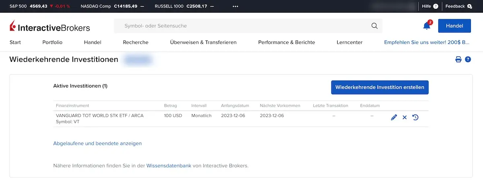Click the Anfangsdatum column header
Image resolution: width=483 pixels, height=191 pixels.
click(235, 106)
